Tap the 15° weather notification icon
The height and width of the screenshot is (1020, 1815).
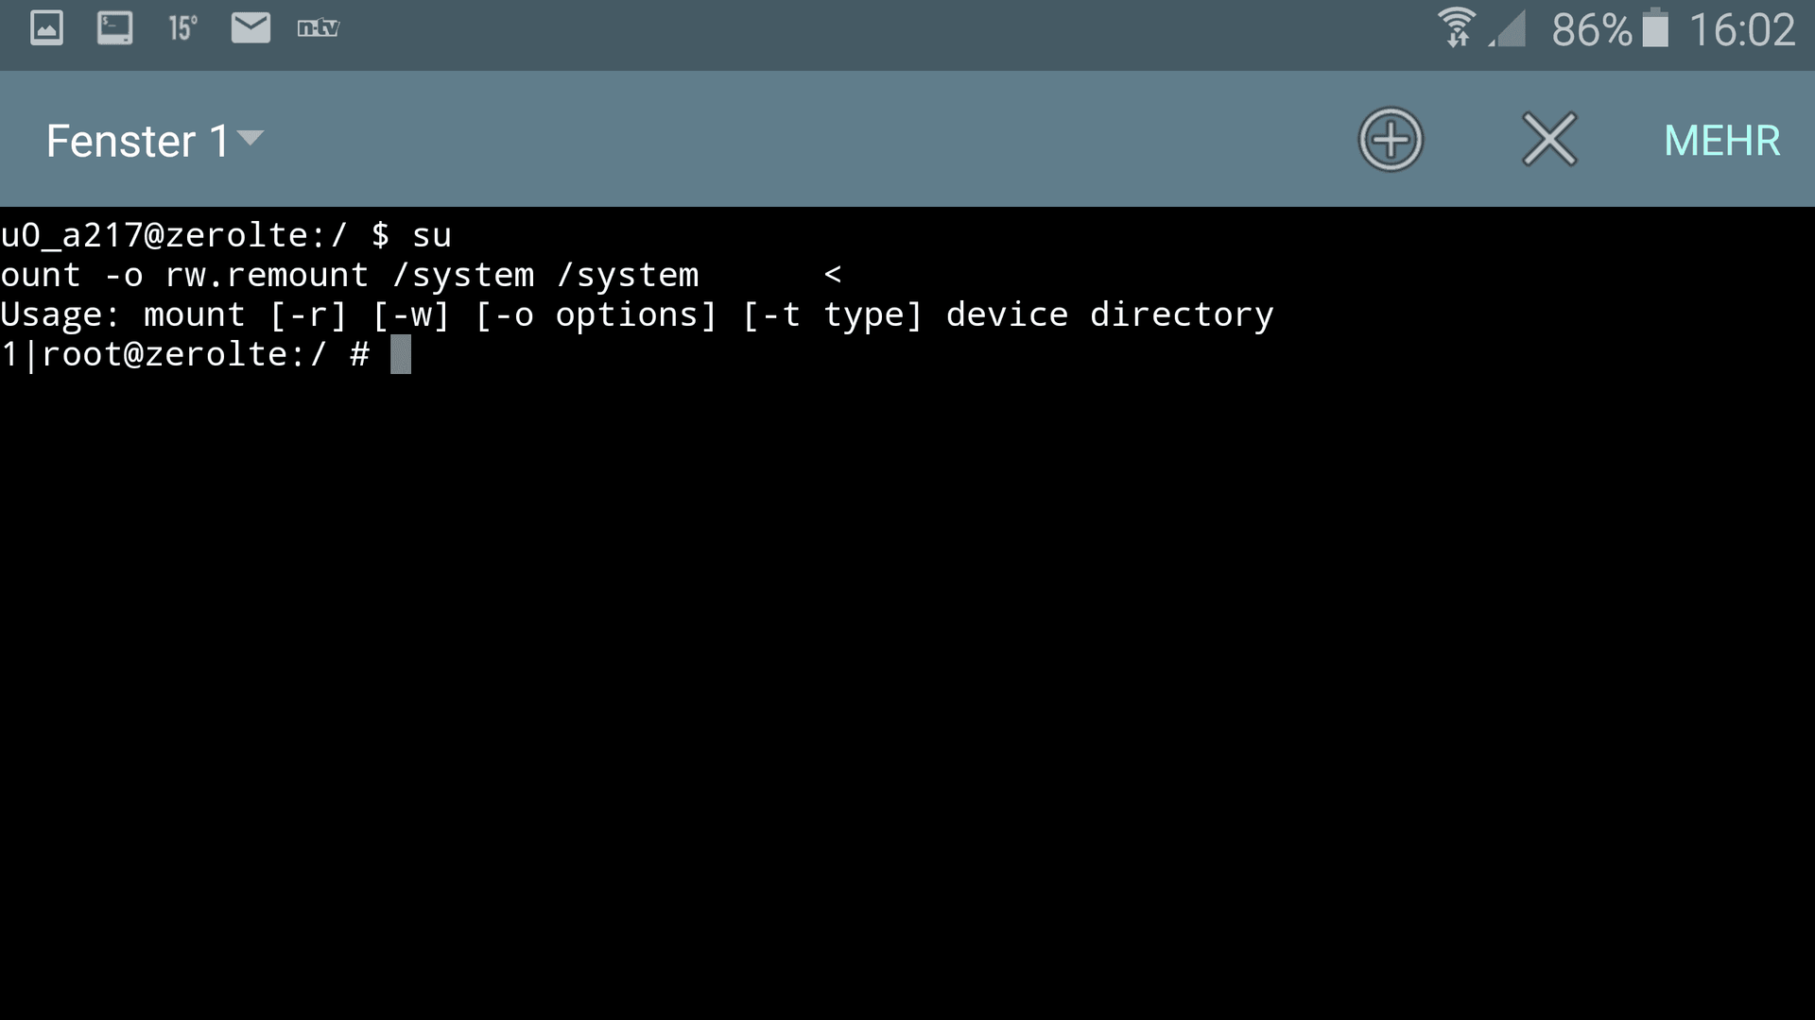pos(182,28)
